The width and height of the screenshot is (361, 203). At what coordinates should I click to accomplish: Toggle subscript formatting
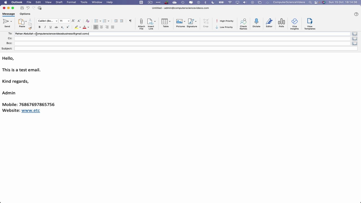coord(62,27)
